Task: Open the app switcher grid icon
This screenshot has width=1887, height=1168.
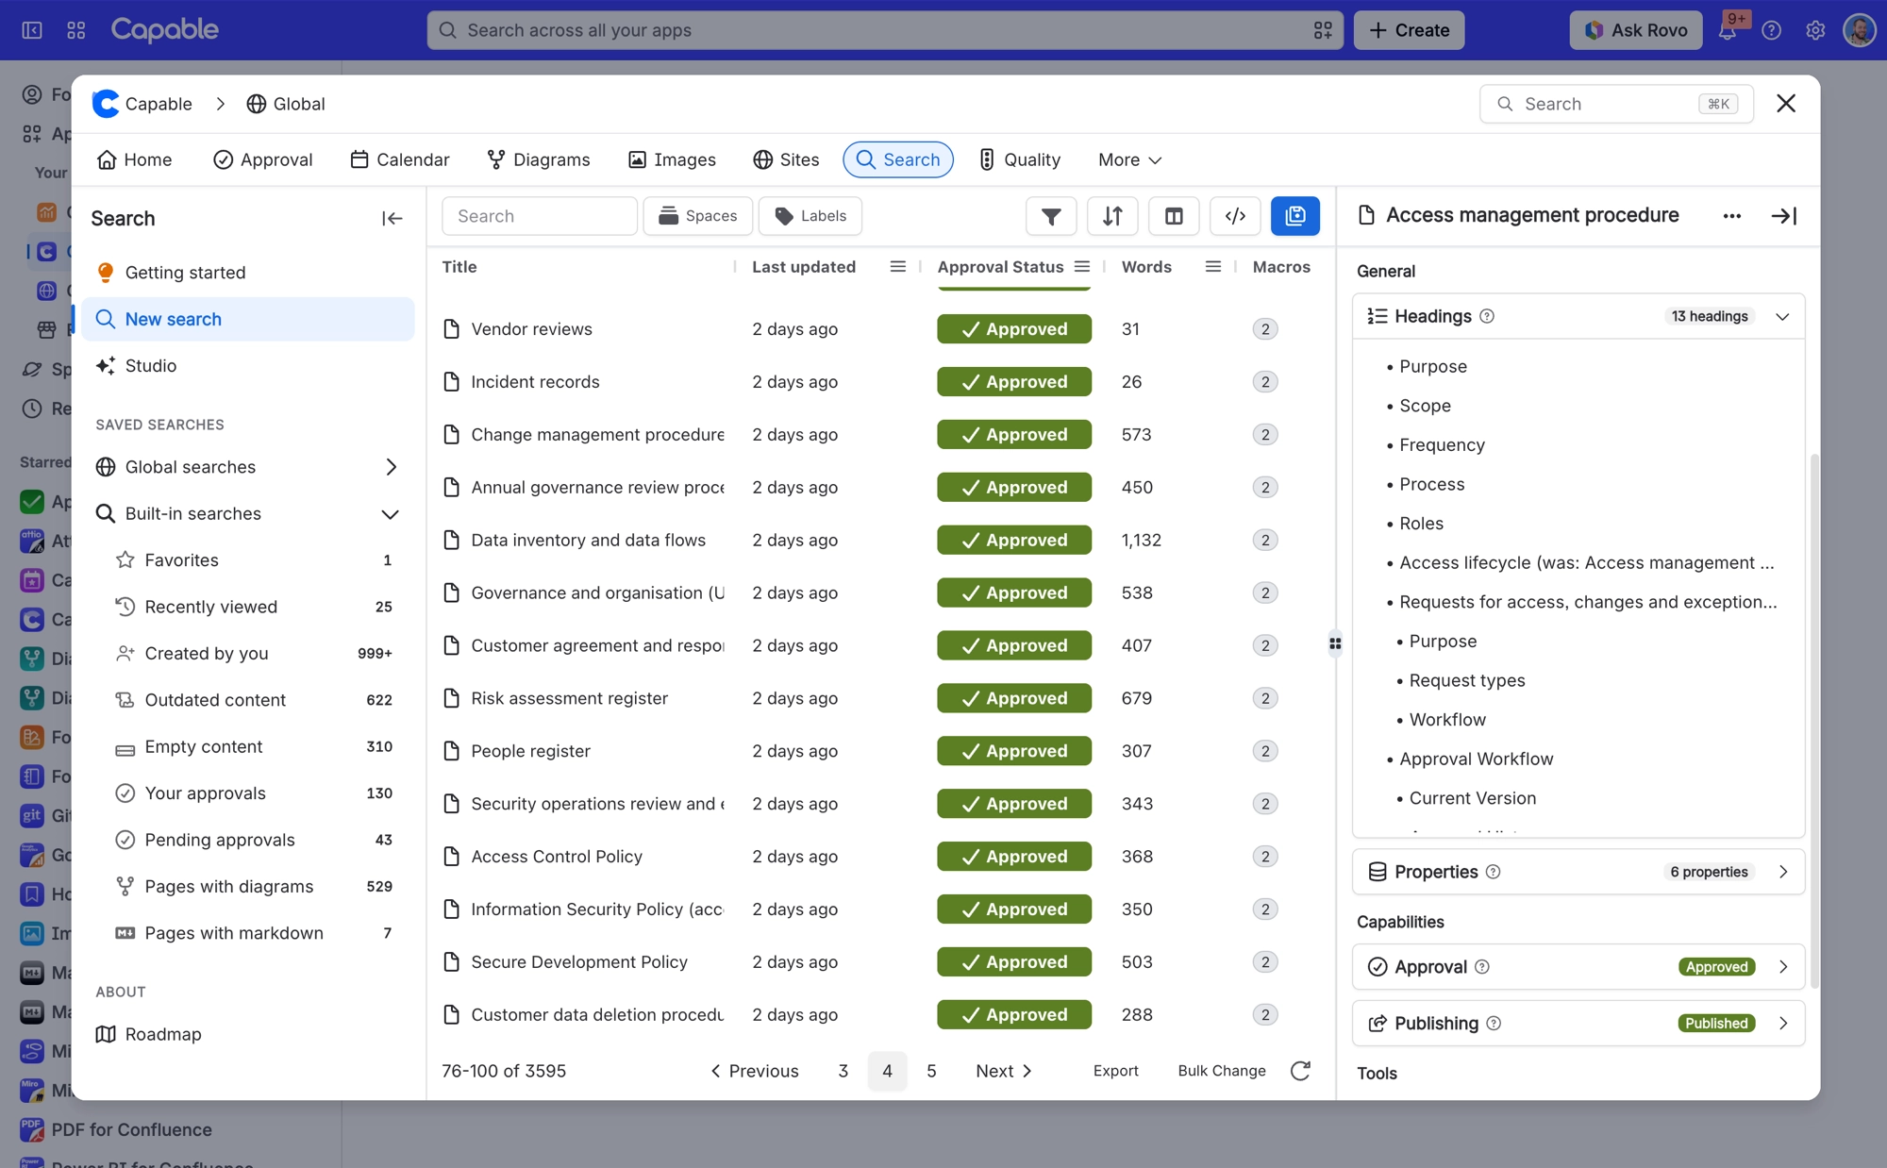Action: (x=76, y=30)
